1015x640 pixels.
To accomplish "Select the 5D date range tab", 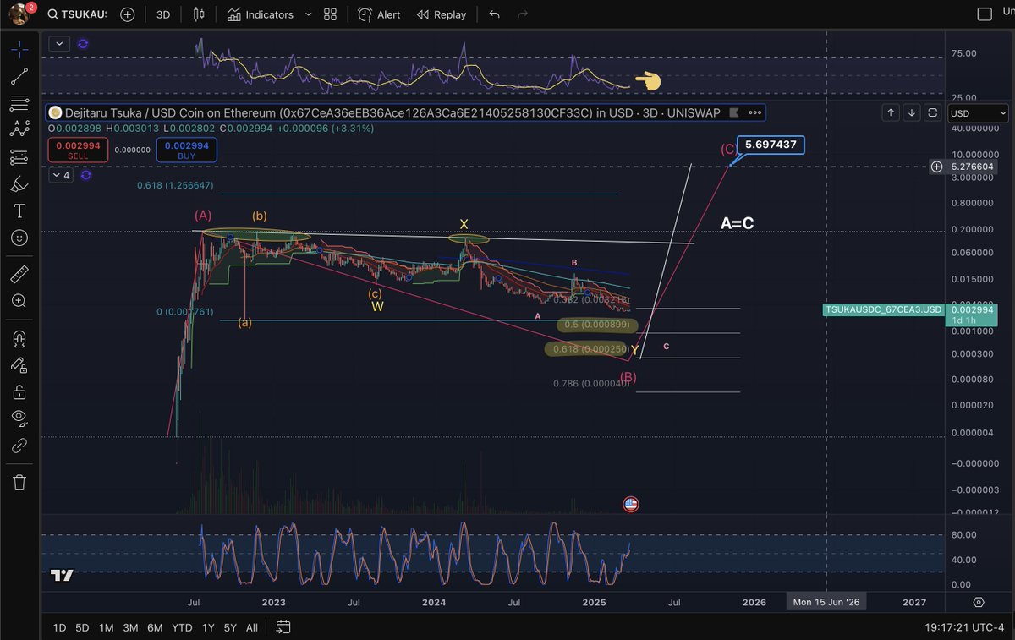I will coord(82,627).
